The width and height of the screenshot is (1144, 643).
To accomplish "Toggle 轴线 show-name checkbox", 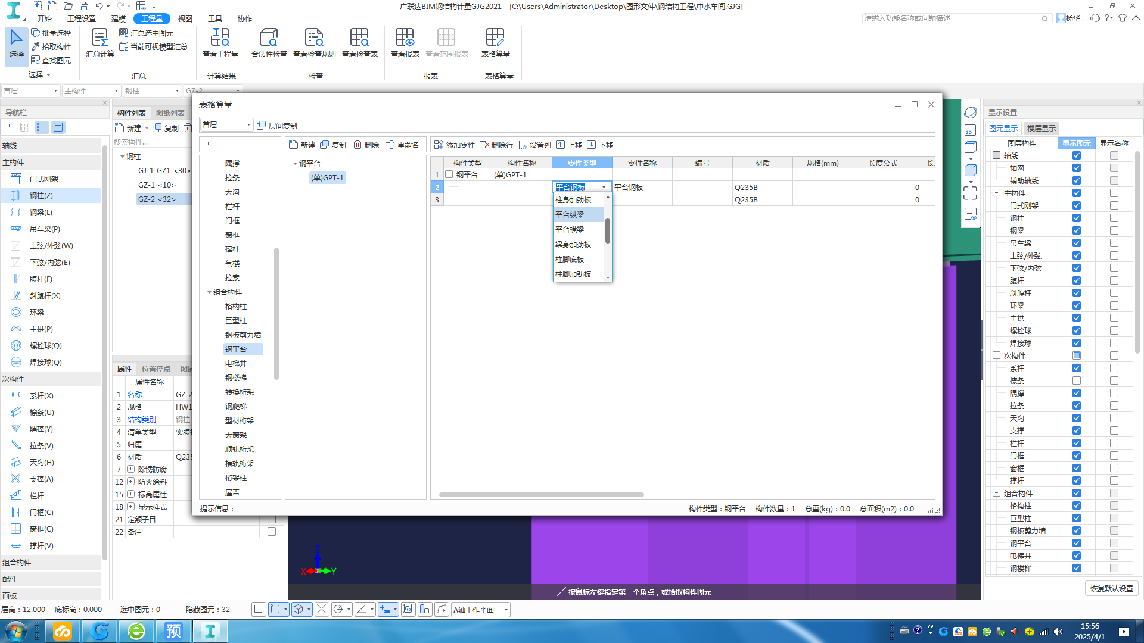I will [1114, 155].
